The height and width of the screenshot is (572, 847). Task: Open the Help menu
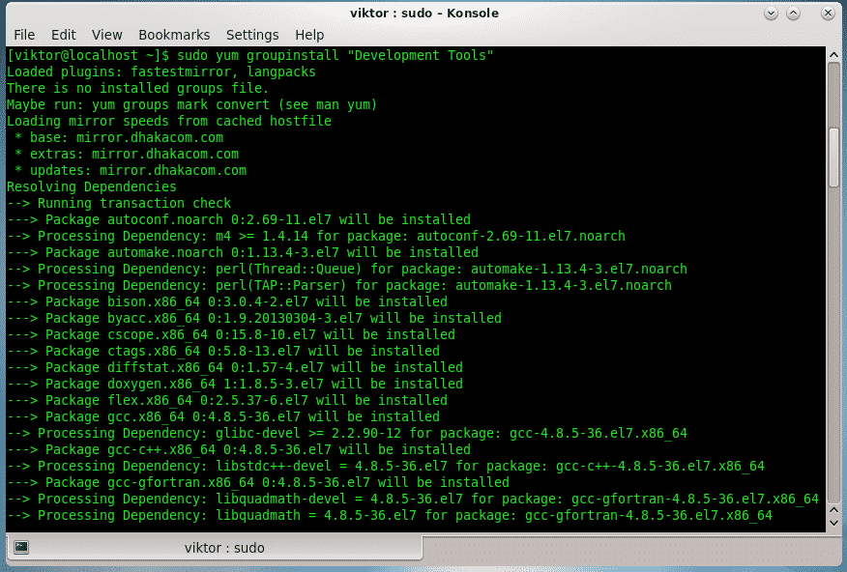click(x=309, y=35)
